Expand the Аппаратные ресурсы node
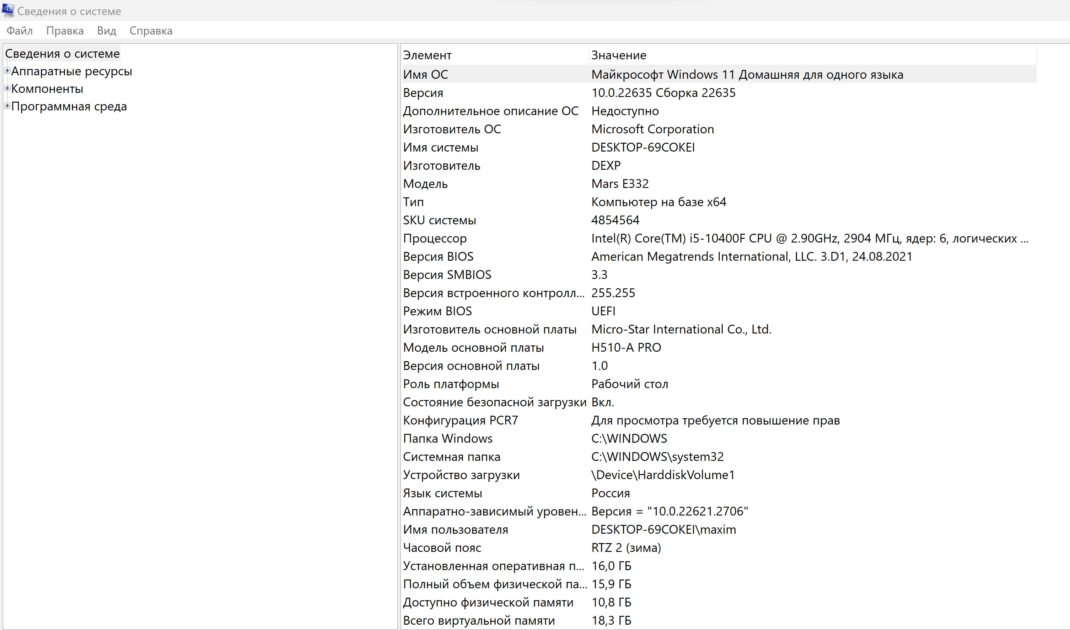 point(7,71)
